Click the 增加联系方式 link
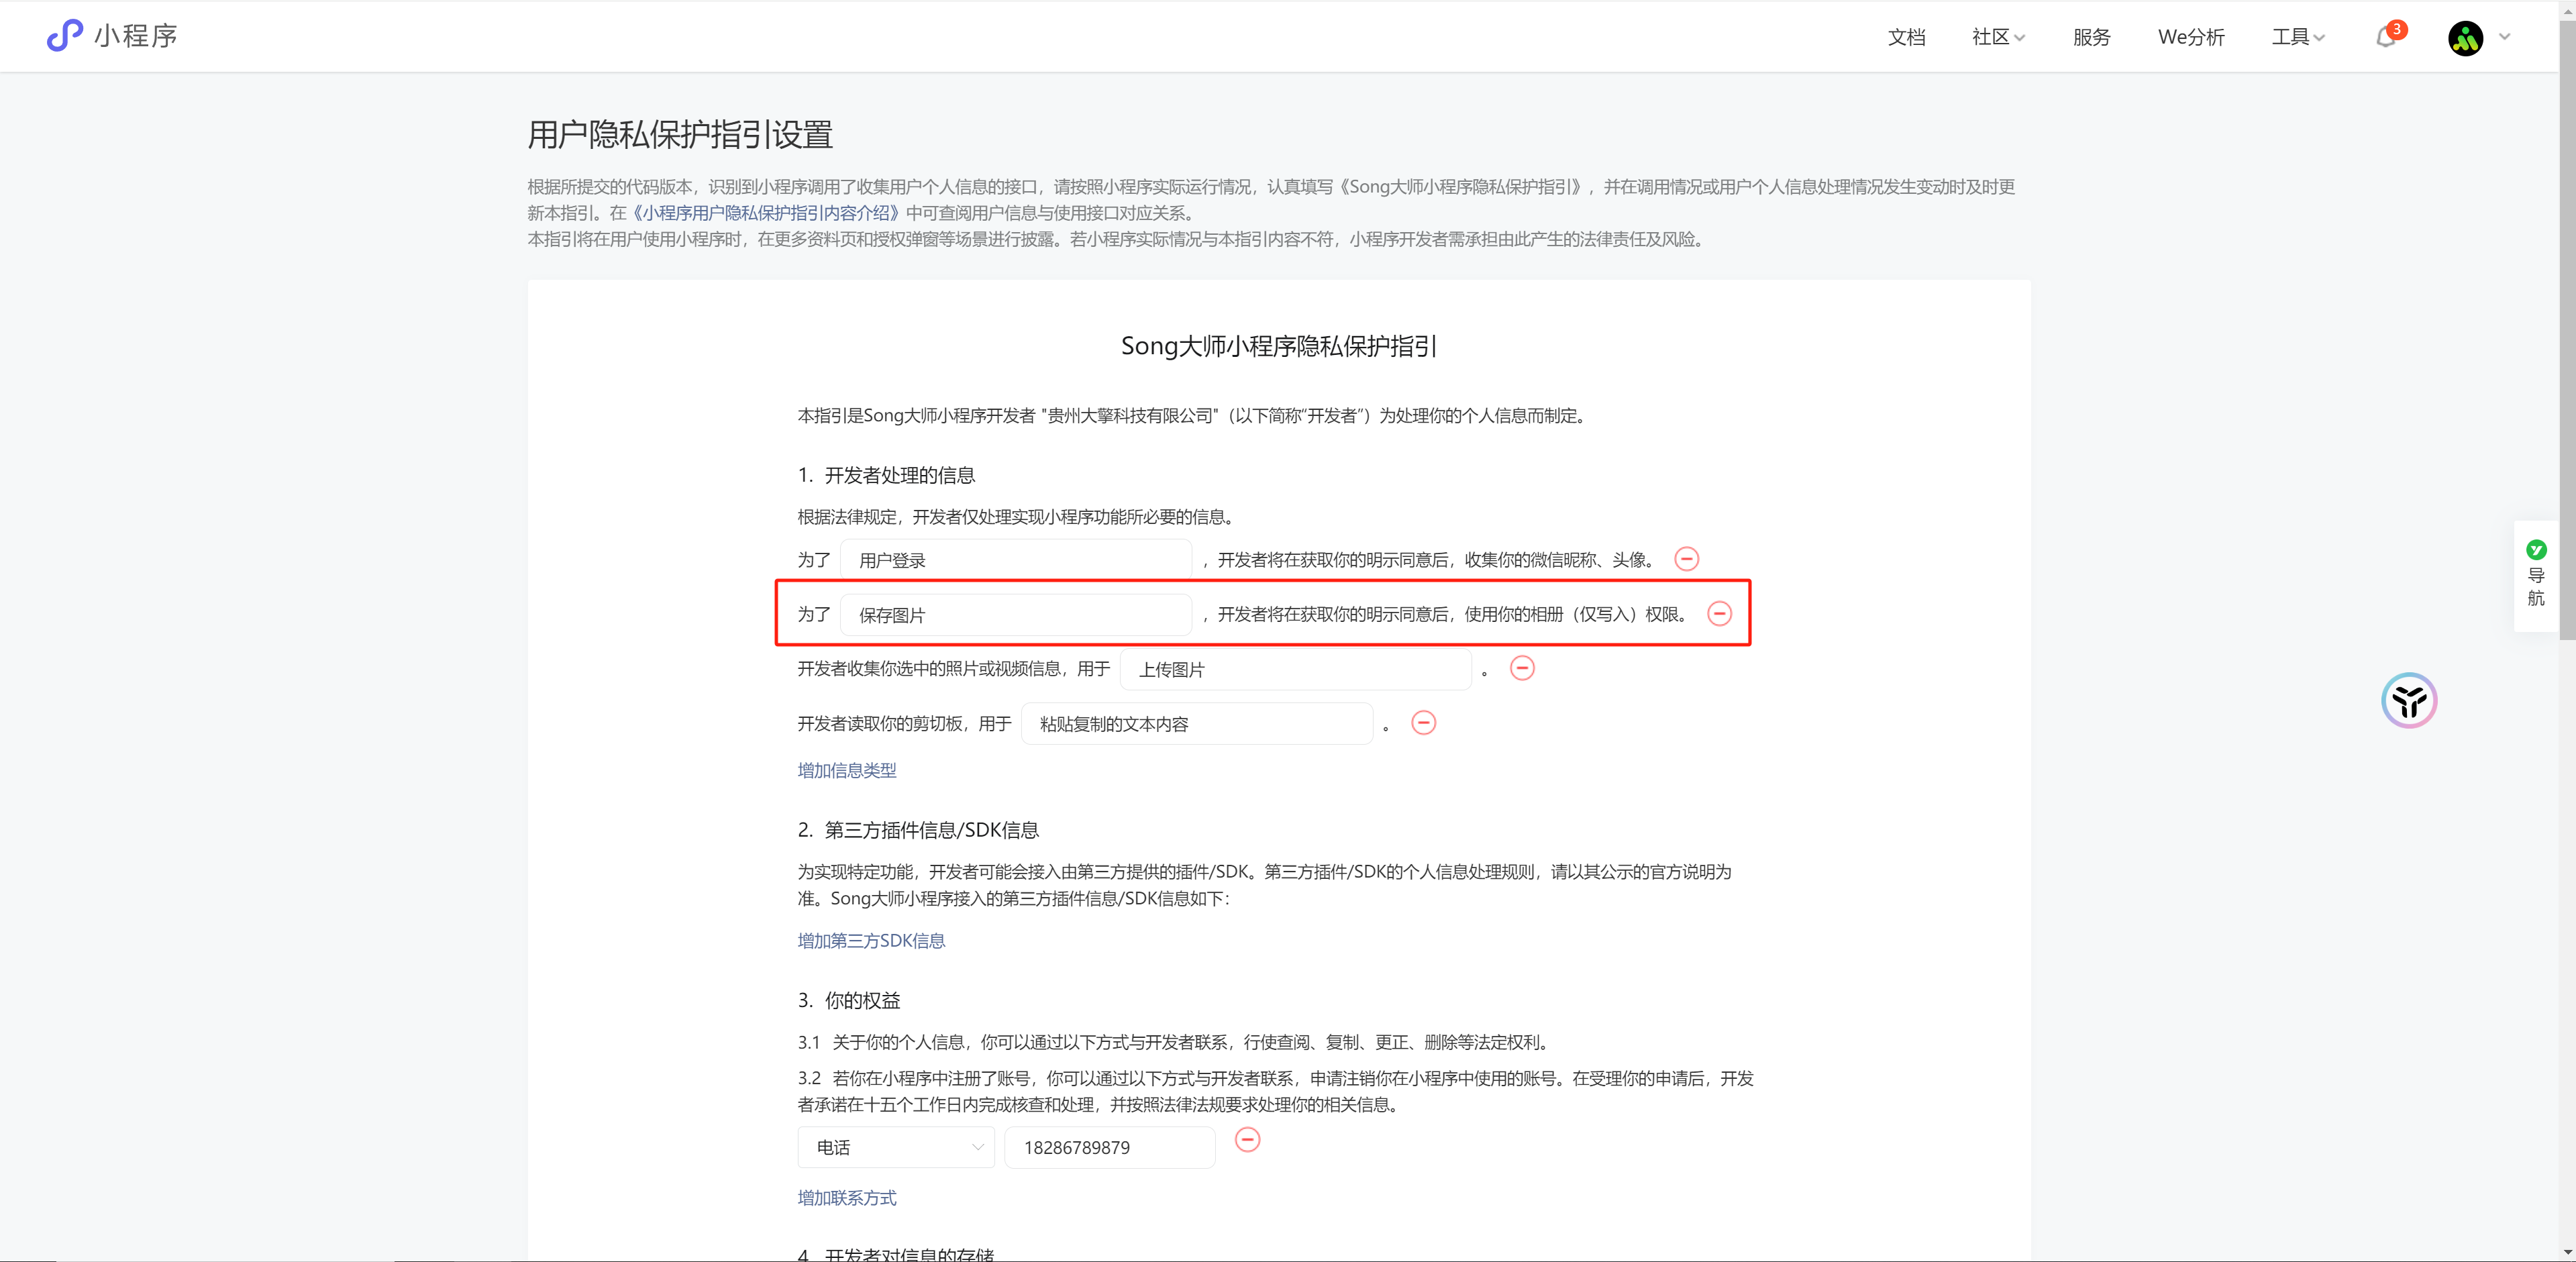This screenshot has height=1262, width=2576. point(847,1197)
